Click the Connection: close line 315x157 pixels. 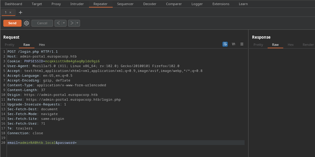25,133
